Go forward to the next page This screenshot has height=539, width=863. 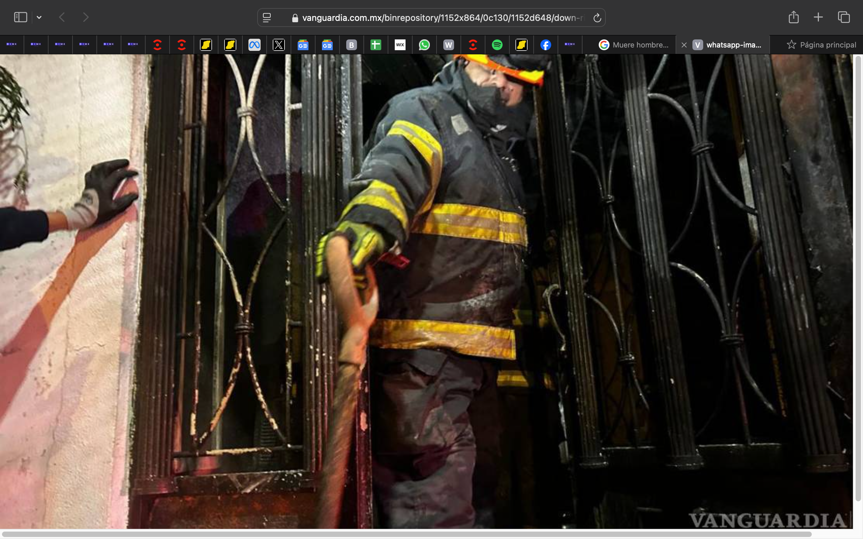coord(86,17)
